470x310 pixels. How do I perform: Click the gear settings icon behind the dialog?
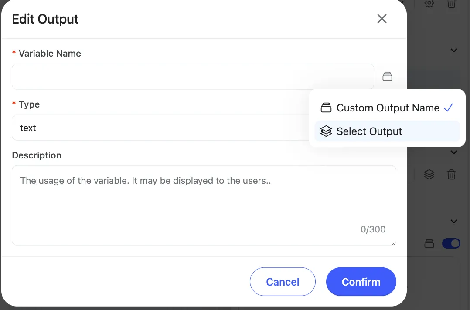pyautogui.click(x=429, y=3)
